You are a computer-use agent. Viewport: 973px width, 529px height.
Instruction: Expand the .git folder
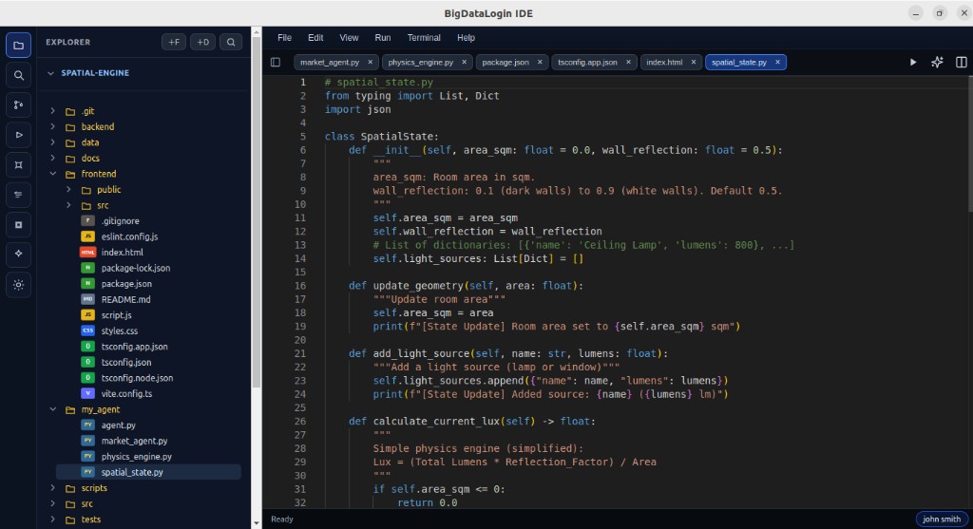pyautogui.click(x=53, y=111)
